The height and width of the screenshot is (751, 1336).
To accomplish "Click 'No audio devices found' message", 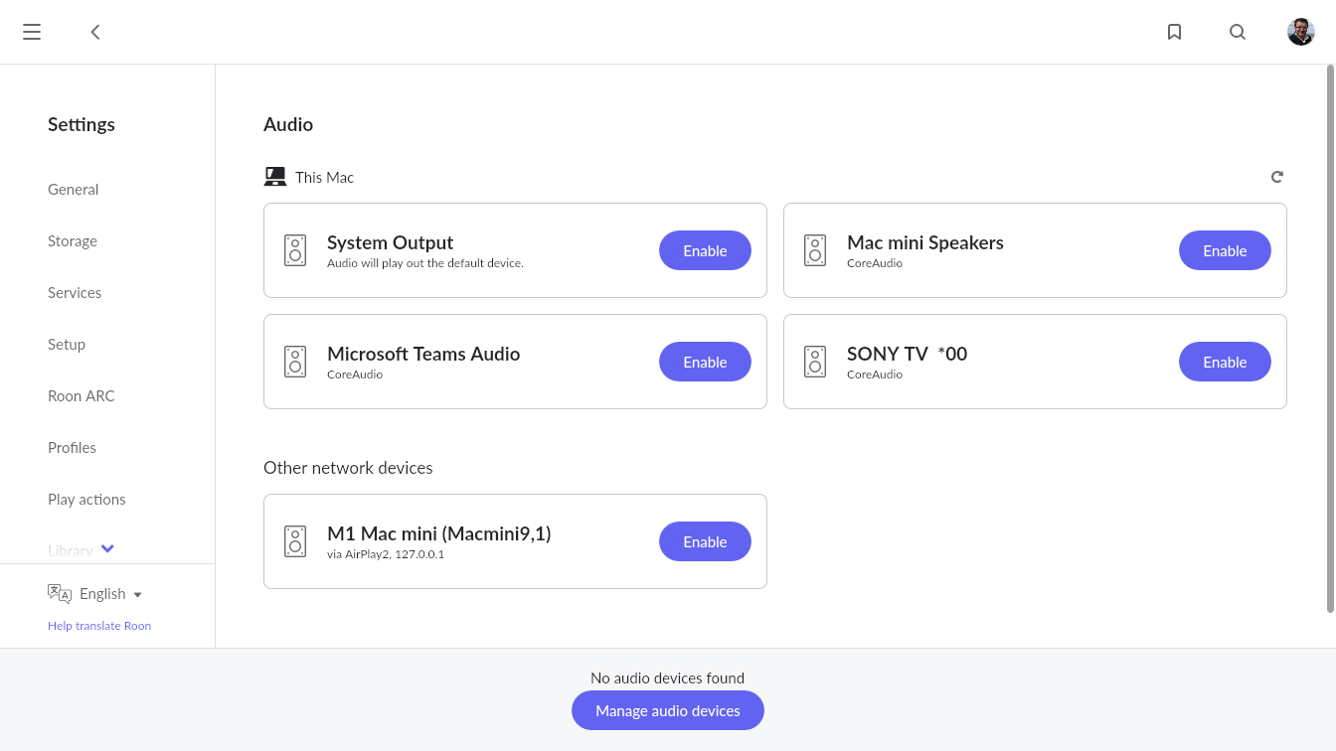I will (667, 678).
